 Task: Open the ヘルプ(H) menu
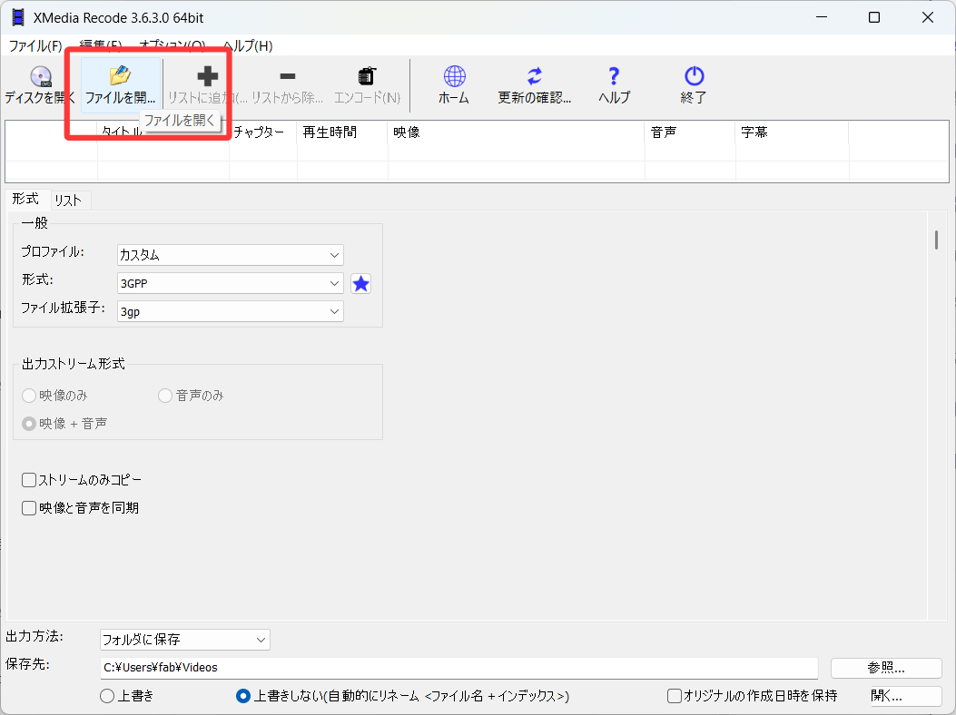click(x=248, y=45)
